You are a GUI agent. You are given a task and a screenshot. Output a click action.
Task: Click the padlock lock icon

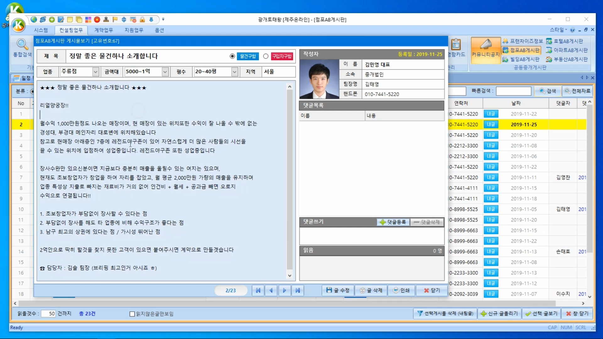click(142, 19)
